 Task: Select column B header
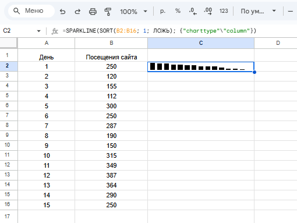111,43
